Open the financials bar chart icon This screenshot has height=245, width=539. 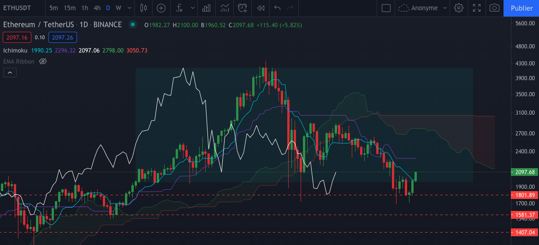click(x=206, y=8)
